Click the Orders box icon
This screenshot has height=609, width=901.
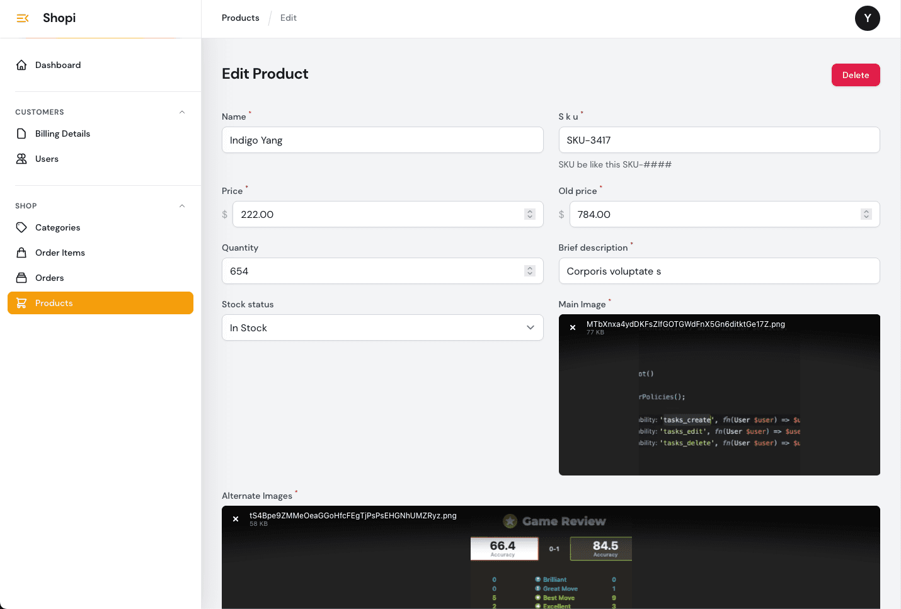[21, 278]
